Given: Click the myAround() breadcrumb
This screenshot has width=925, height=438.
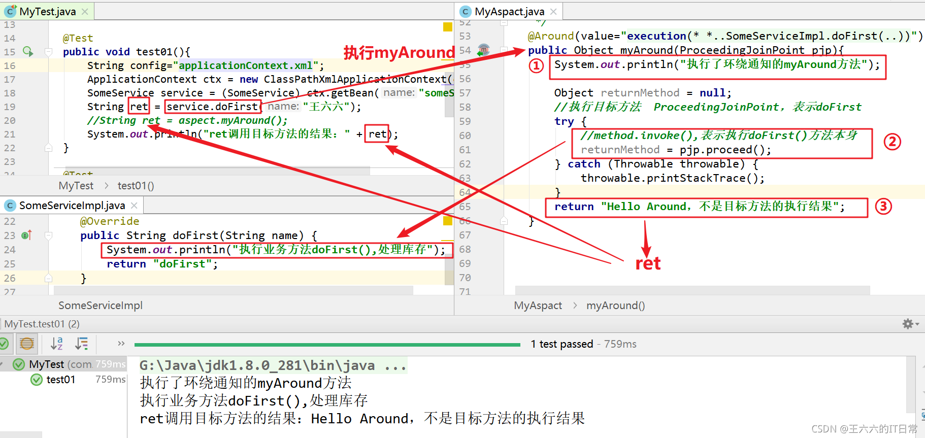Looking at the screenshot, I should pos(615,305).
